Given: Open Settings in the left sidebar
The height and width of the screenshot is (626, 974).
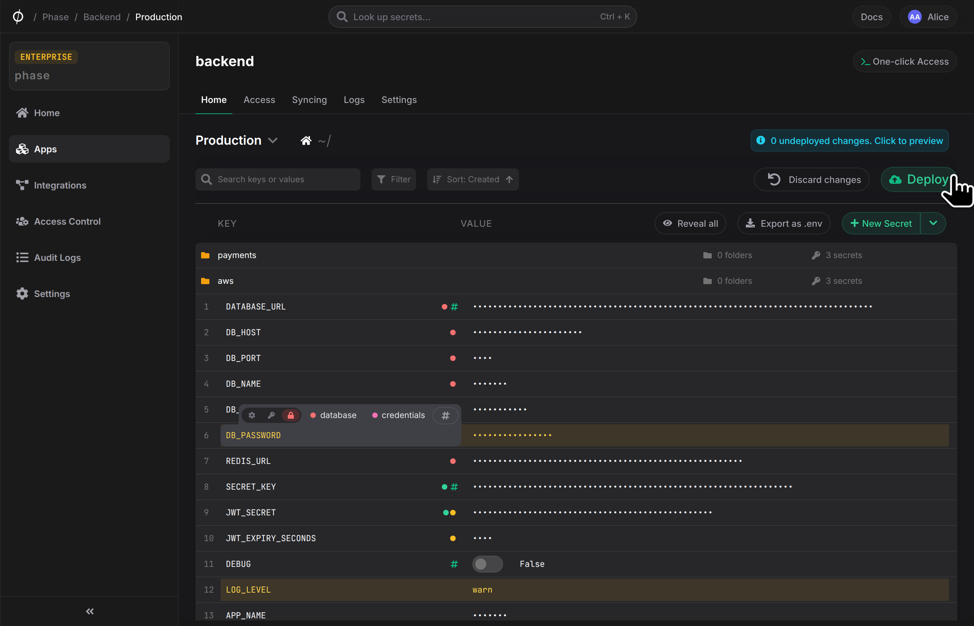Looking at the screenshot, I should 89,294.
